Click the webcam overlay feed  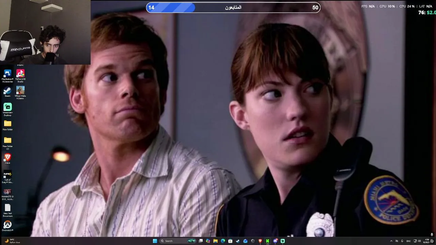45,32
